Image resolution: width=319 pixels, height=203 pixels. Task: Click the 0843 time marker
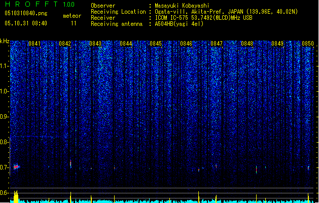pos(95,44)
